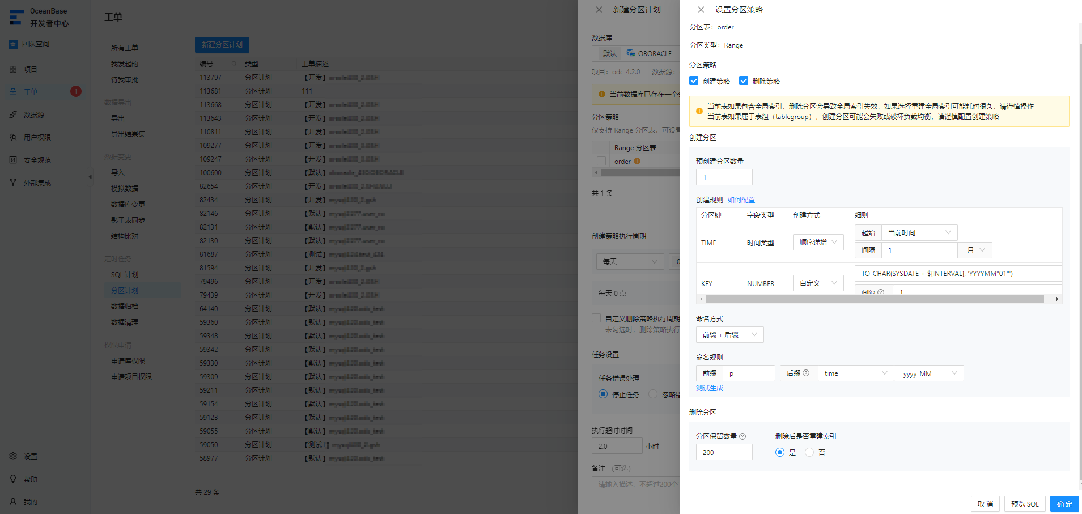Uncheck the 创建策略 checkbox
Image resolution: width=1082 pixels, height=514 pixels.
click(694, 80)
